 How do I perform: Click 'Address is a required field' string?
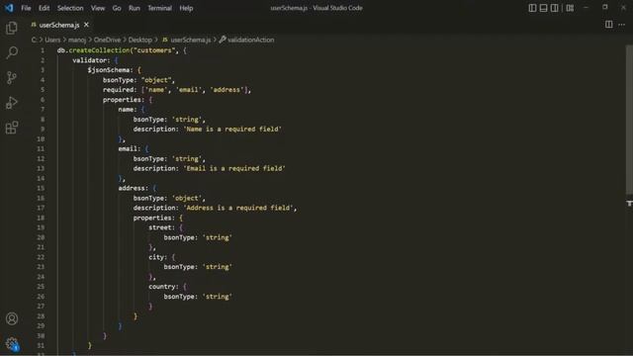coord(238,208)
